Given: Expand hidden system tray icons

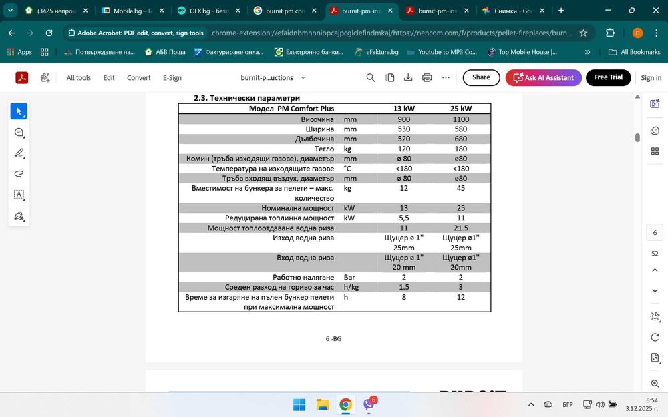Looking at the screenshot, I should click(x=531, y=404).
